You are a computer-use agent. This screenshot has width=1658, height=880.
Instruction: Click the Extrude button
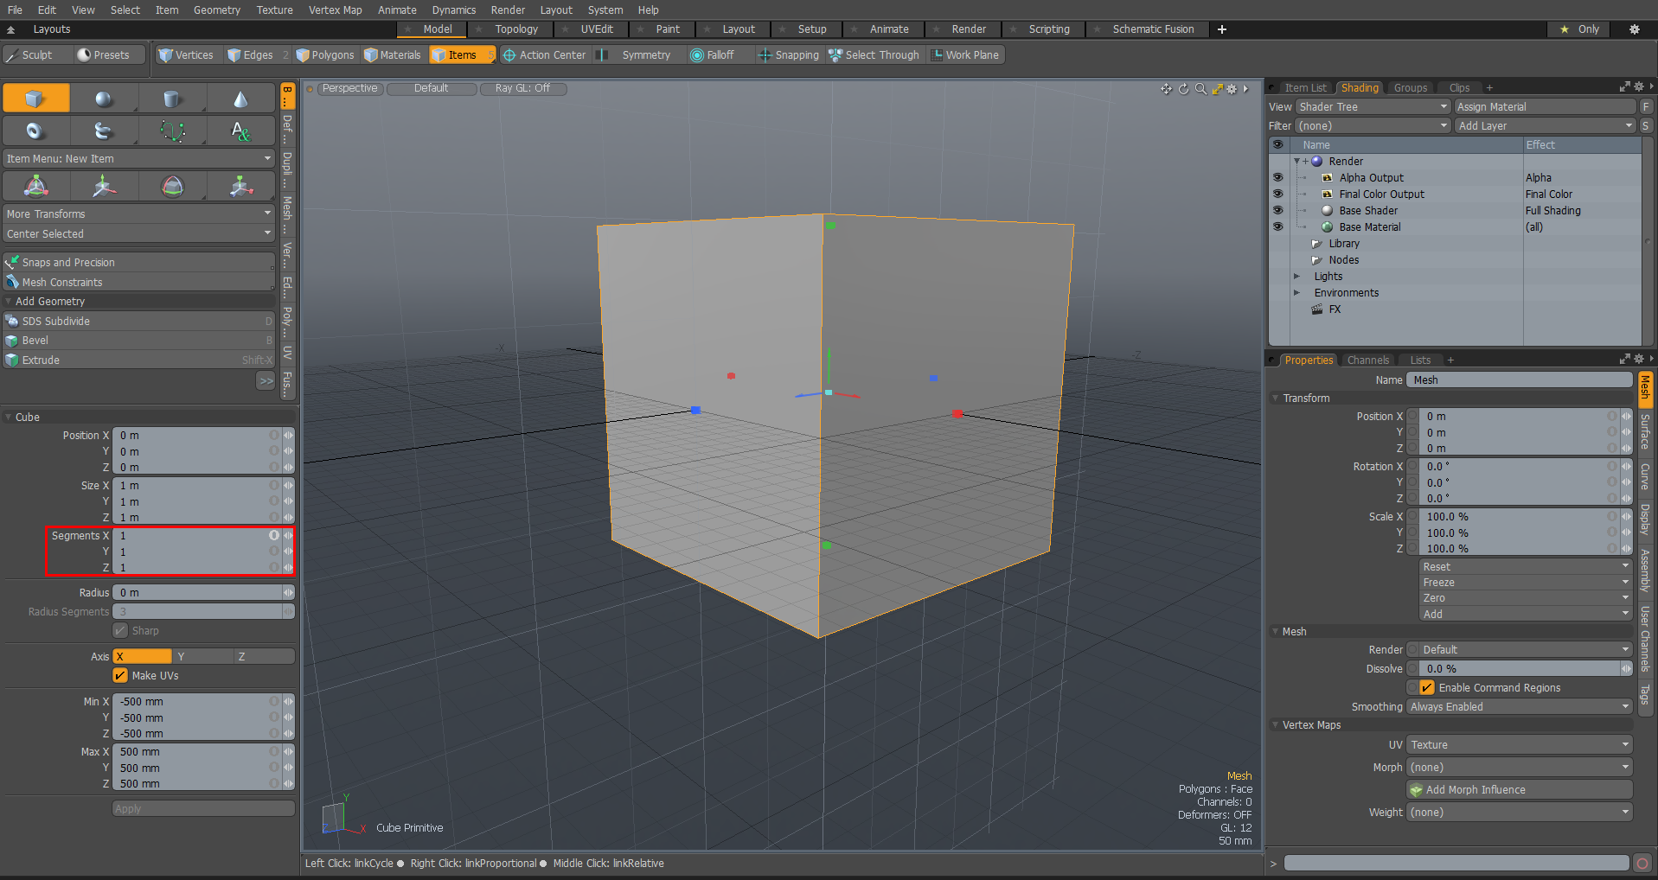coord(138,360)
